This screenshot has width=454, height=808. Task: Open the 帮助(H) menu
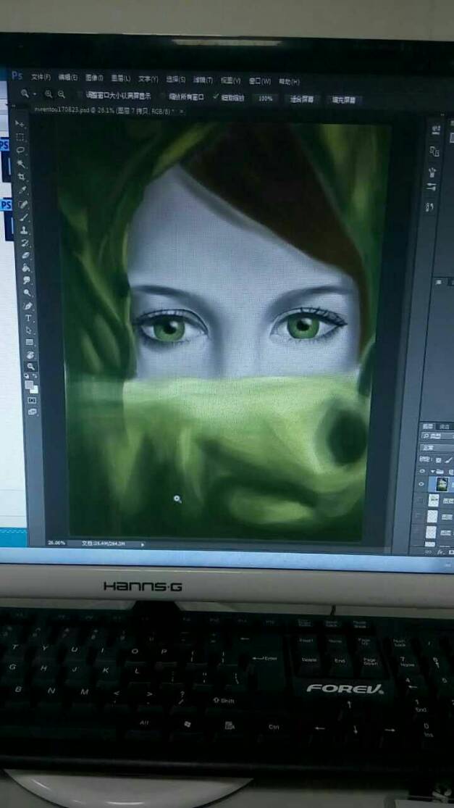[x=289, y=81]
